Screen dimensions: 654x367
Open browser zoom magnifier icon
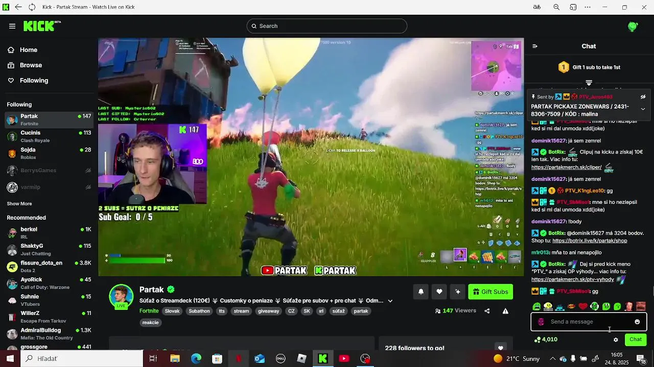pyautogui.click(x=556, y=7)
